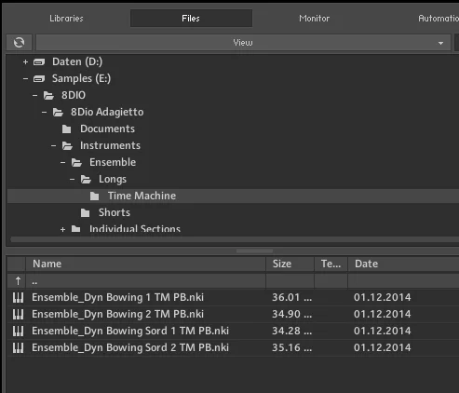Click the up-arrow parent directory icon

click(x=18, y=281)
